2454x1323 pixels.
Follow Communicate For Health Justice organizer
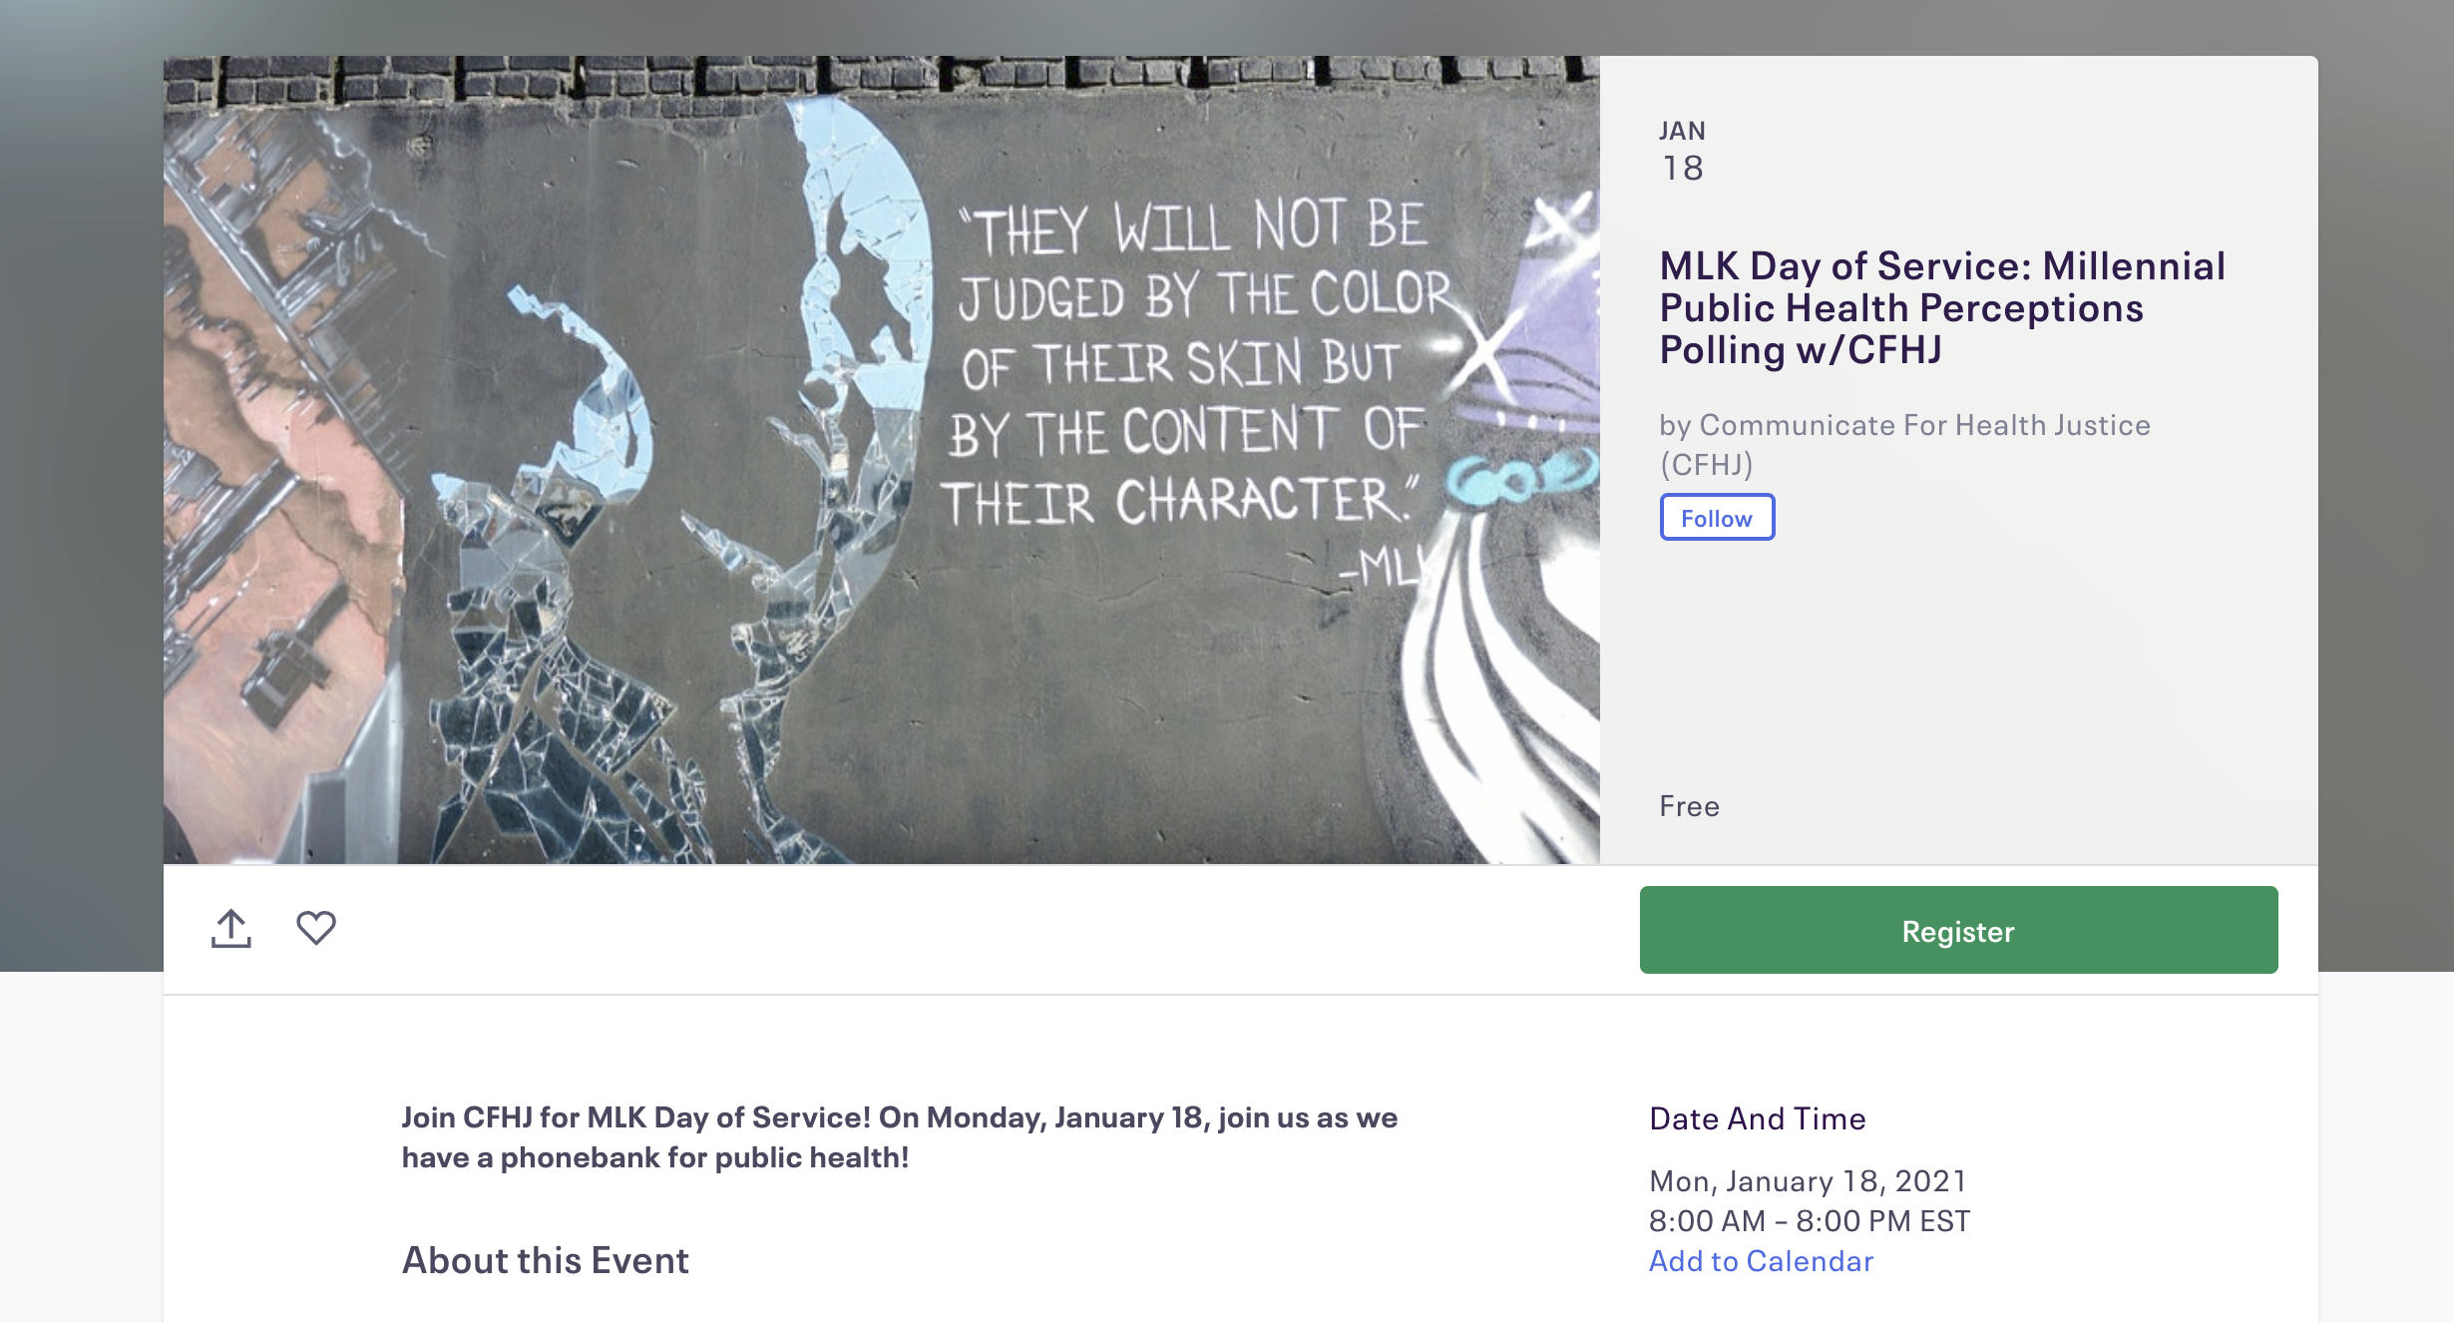[x=1717, y=518]
